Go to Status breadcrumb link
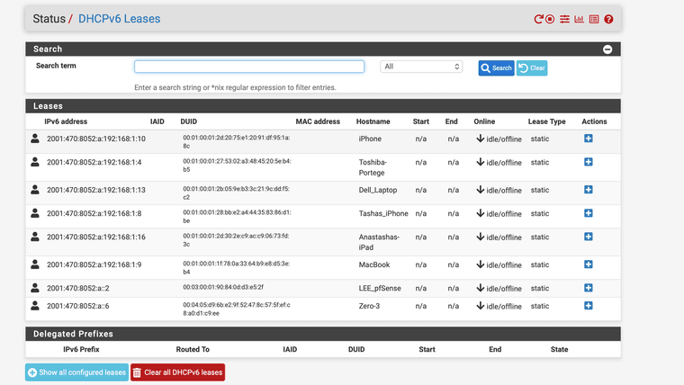This screenshot has width=684, height=385. click(49, 19)
